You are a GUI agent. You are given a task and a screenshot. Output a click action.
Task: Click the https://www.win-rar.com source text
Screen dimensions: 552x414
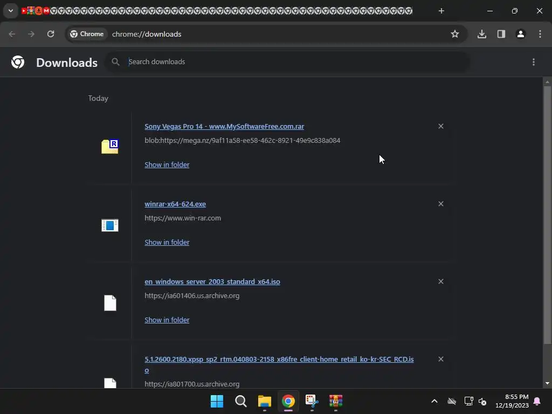pos(183,218)
